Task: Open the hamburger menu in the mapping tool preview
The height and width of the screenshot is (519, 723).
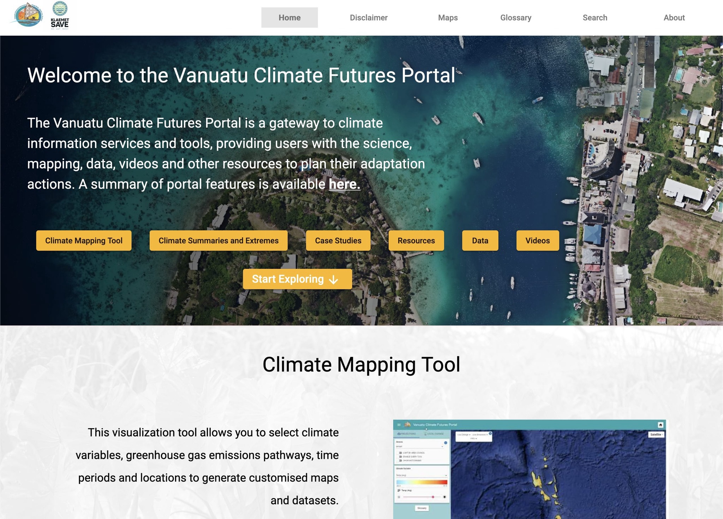Action: [399, 425]
